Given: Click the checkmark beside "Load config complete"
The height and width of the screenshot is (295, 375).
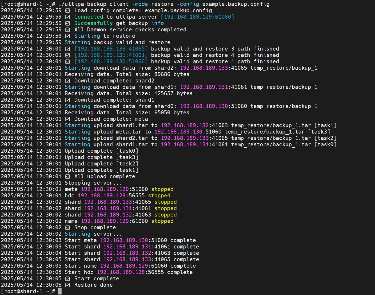Looking at the screenshot, I should pyautogui.click(x=68, y=11).
